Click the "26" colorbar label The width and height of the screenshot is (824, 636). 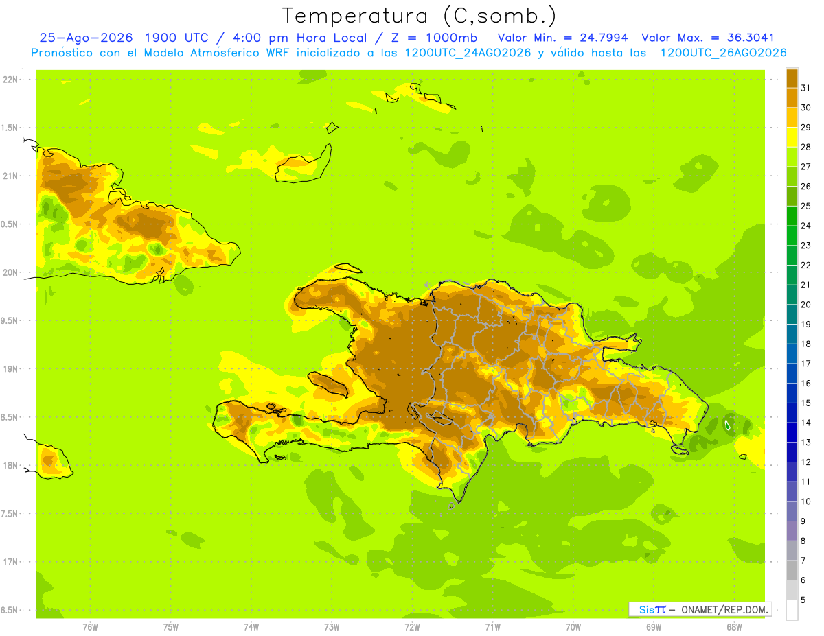pyautogui.click(x=806, y=186)
